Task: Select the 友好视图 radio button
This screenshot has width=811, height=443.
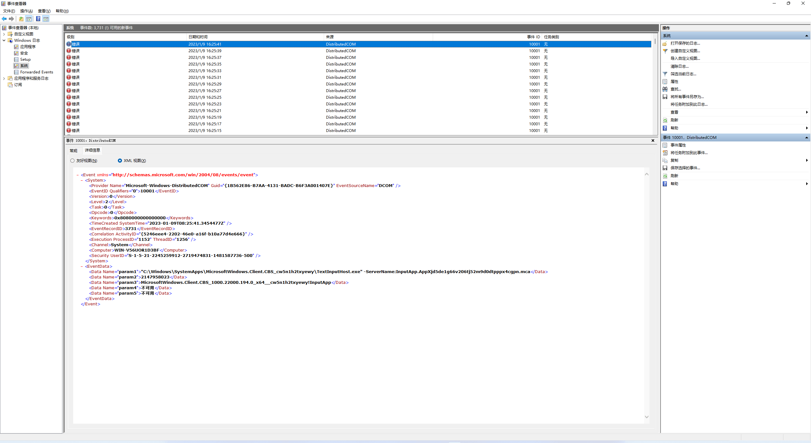Action: pos(72,161)
